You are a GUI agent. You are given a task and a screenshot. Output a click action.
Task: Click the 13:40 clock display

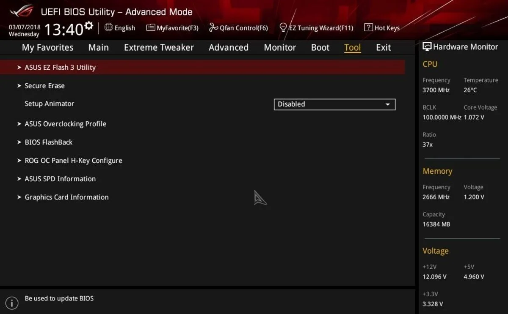click(63, 30)
